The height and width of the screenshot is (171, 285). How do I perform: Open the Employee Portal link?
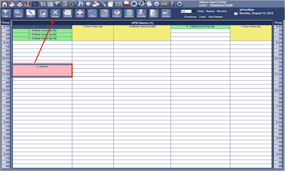tap(221, 5)
